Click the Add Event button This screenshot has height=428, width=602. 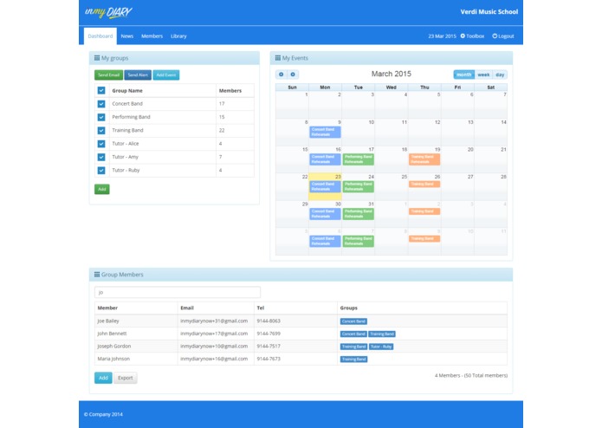166,75
